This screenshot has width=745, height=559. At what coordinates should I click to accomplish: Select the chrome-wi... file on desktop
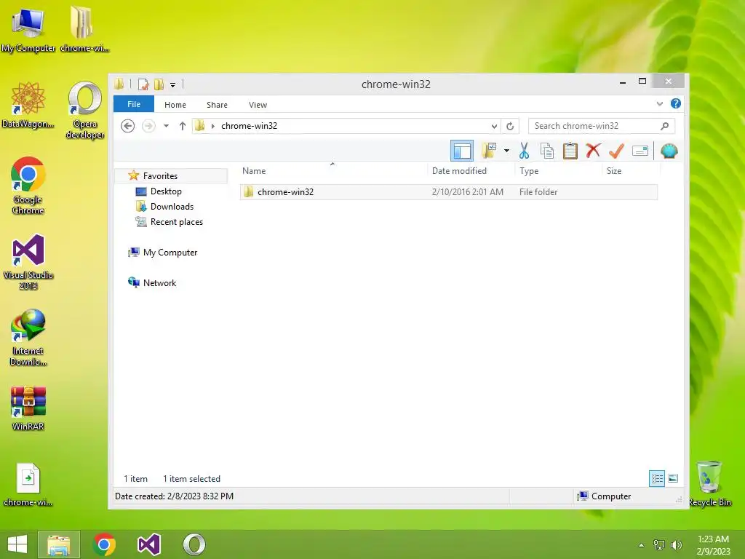28,485
